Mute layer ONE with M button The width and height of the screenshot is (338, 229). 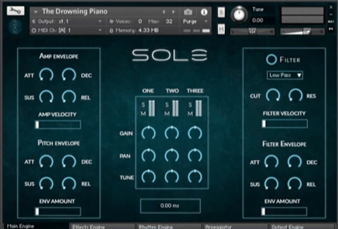click(143, 114)
